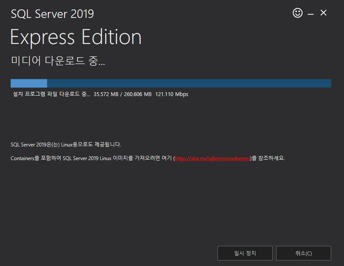Close the SQL Server 2019 installer
344x266 pixels.
coord(323,13)
